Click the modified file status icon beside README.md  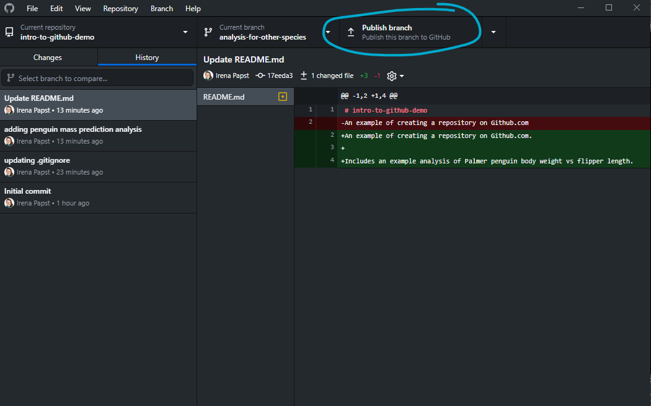point(283,97)
